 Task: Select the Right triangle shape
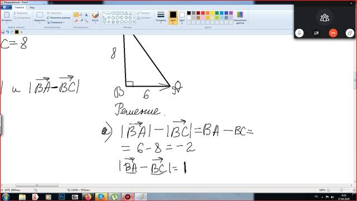tap(104, 17)
